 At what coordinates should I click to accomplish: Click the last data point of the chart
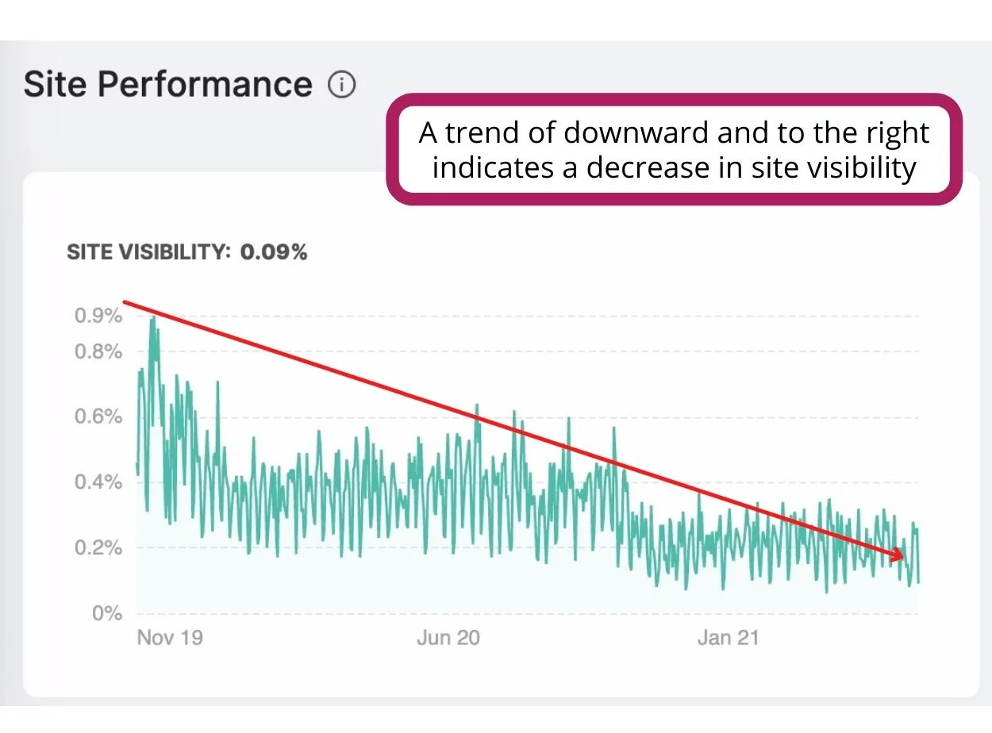click(x=918, y=582)
